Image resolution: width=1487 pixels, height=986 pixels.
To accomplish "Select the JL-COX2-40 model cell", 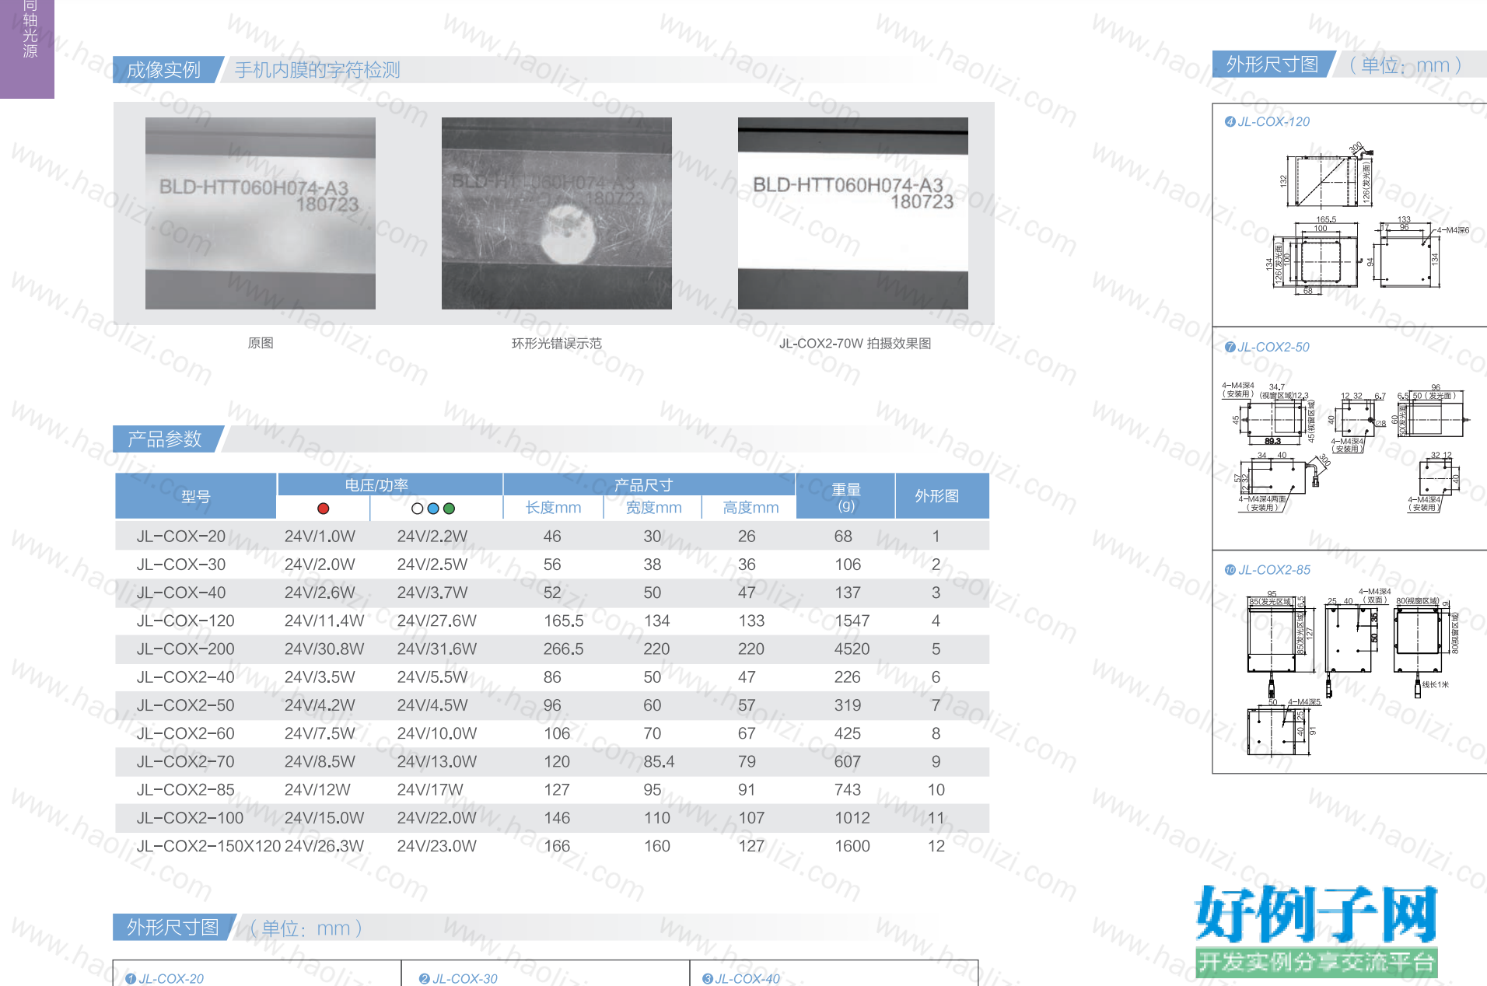I will click(x=185, y=677).
